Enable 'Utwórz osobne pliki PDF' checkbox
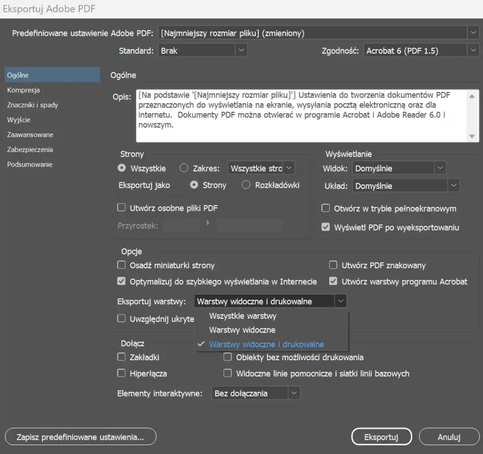This screenshot has width=483, height=454. 122,207
